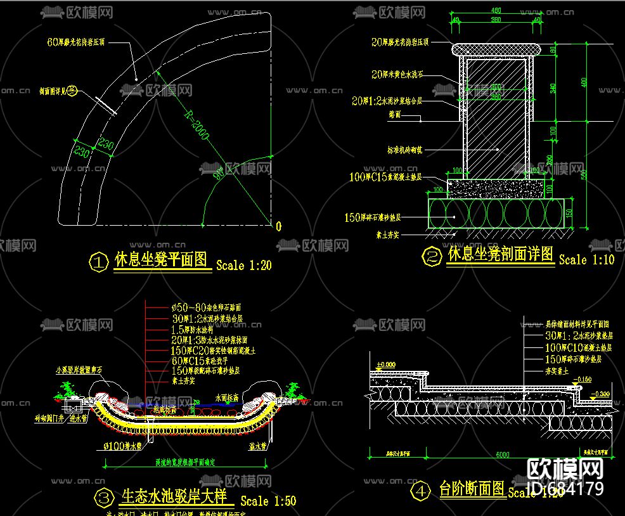Select the circled number 2 detail marker
Screen dimensions: 625x516
click(x=432, y=256)
